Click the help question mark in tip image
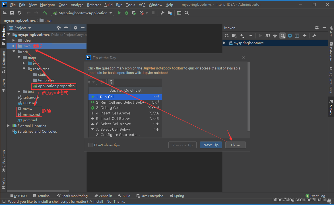The image size is (334, 205). 111,82
